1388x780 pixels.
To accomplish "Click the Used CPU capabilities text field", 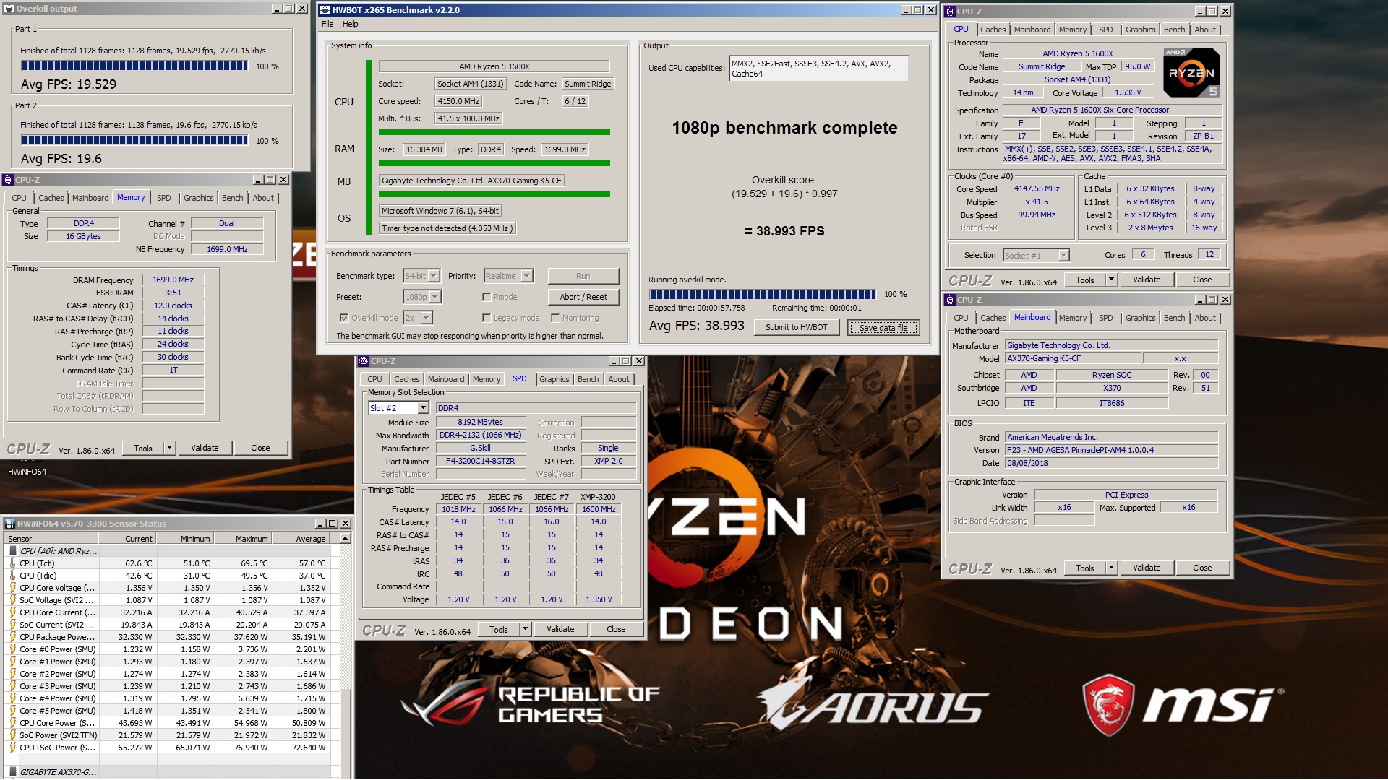I will [819, 69].
